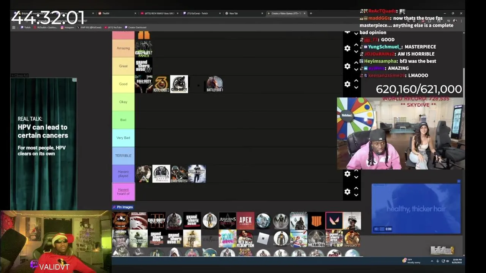
Task: Mute the healthy thicker hair video ad
Action: tap(377, 229)
